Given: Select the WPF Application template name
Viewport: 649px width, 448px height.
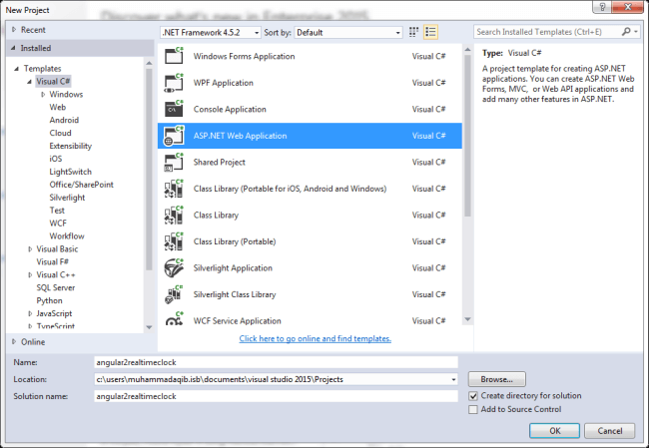Looking at the screenshot, I should click(x=223, y=83).
